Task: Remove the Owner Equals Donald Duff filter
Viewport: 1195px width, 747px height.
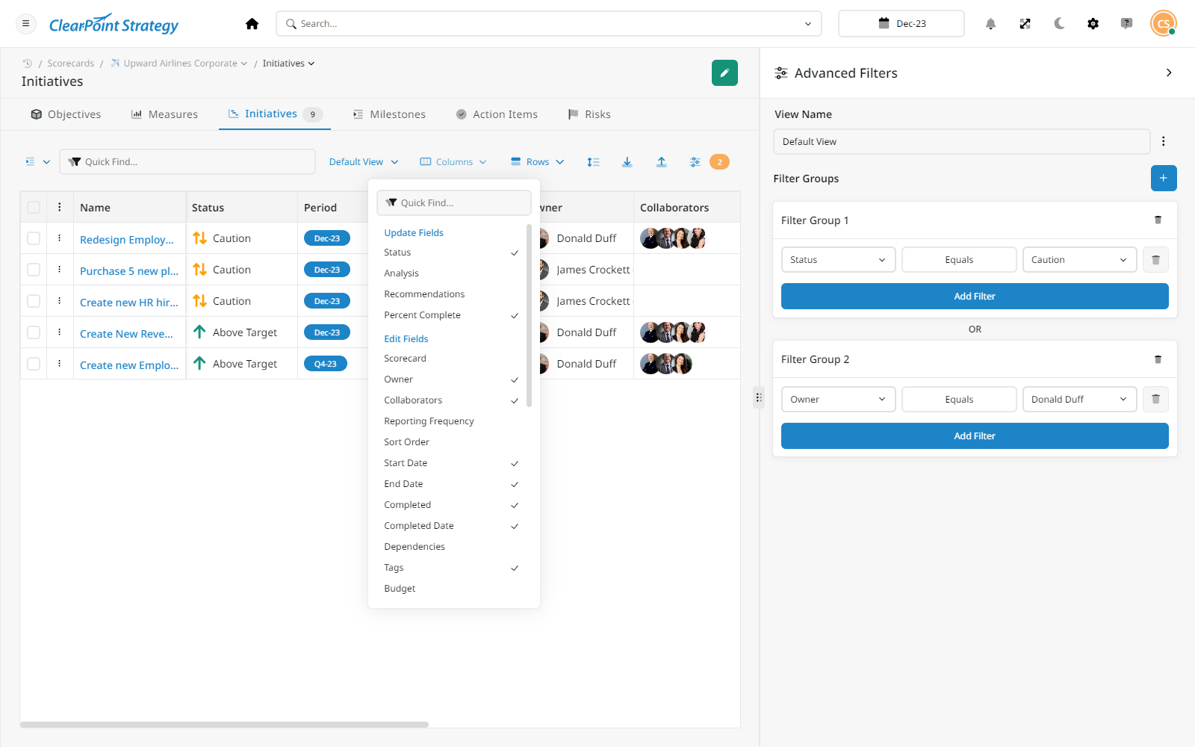Action: (1155, 400)
